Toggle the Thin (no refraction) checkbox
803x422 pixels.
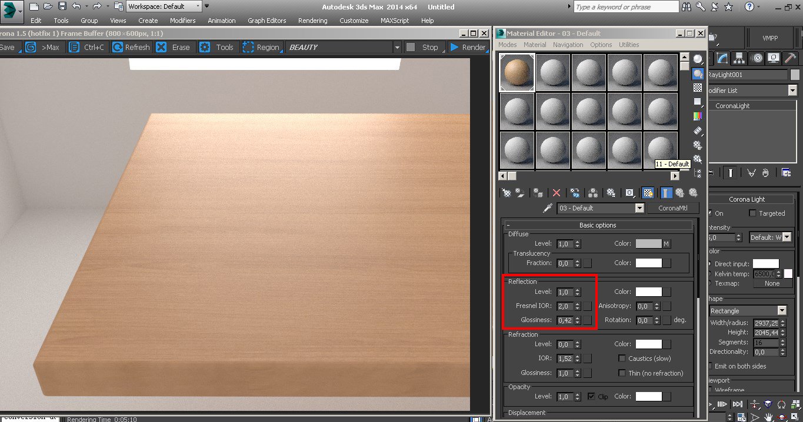pyautogui.click(x=622, y=373)
